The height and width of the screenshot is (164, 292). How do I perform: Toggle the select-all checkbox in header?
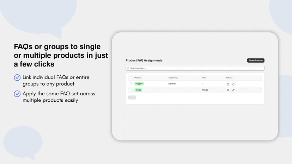[131, 78]
